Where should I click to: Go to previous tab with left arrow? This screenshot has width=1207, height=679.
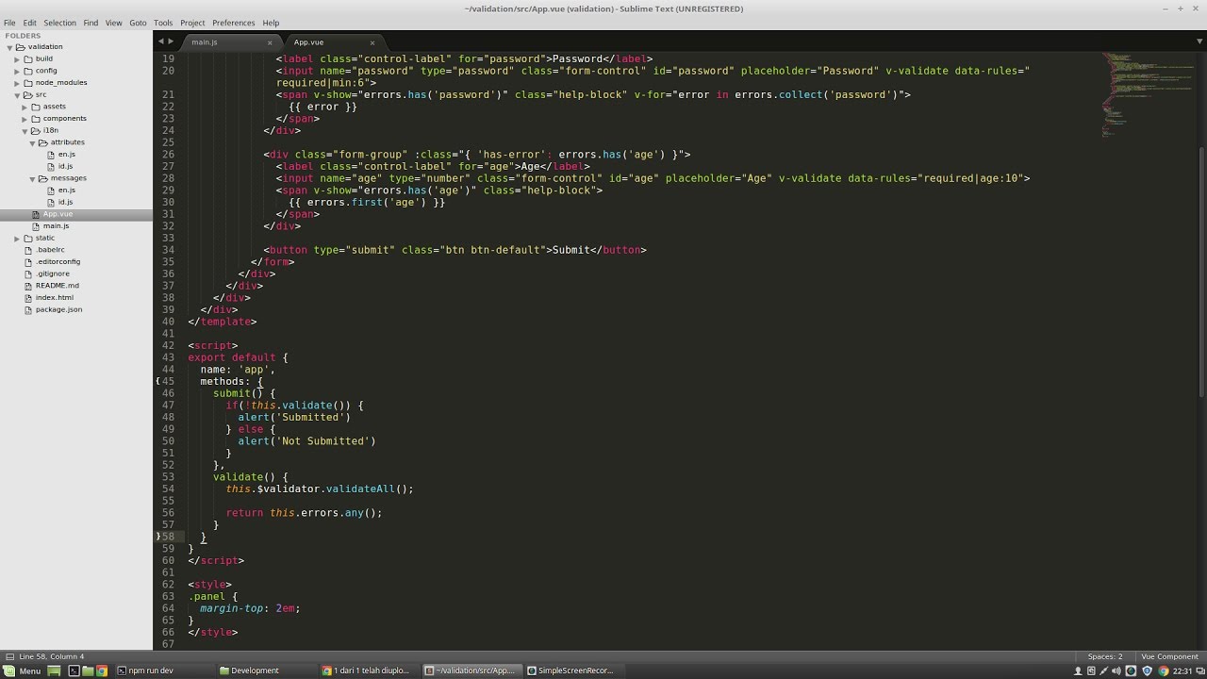161,41
